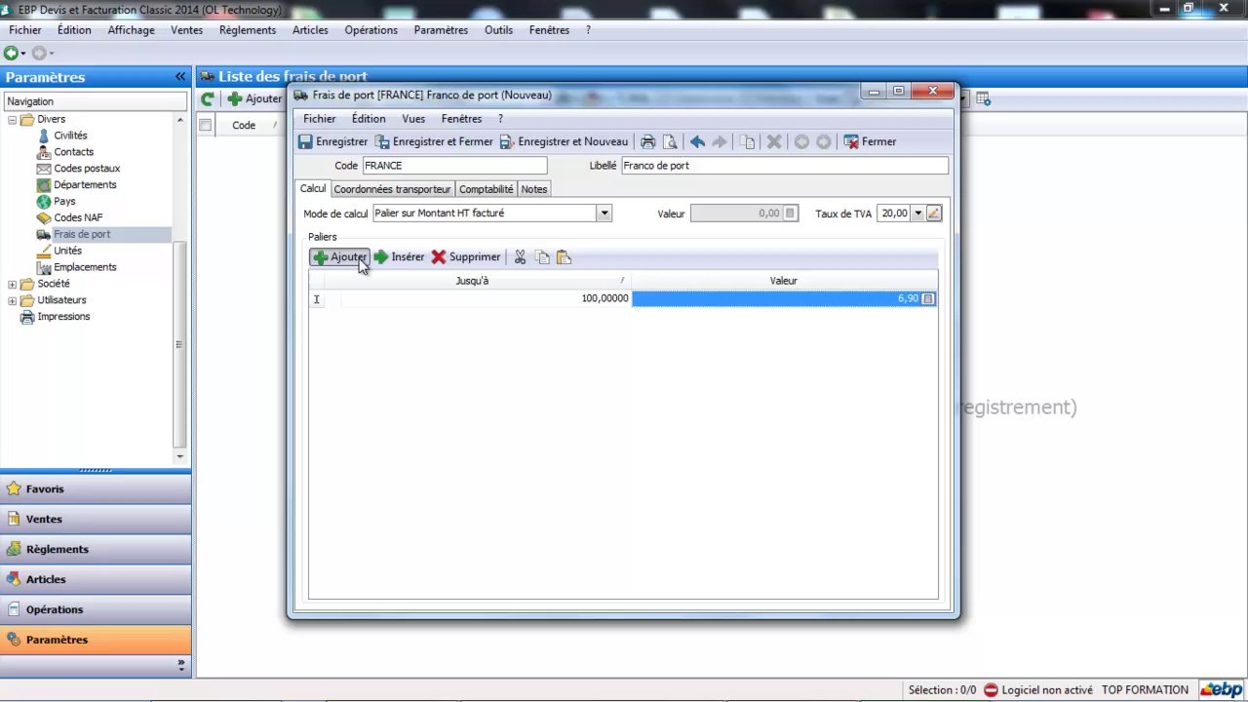Click the grey forward arrow icon
The image size is (1248, 702).
720,141
